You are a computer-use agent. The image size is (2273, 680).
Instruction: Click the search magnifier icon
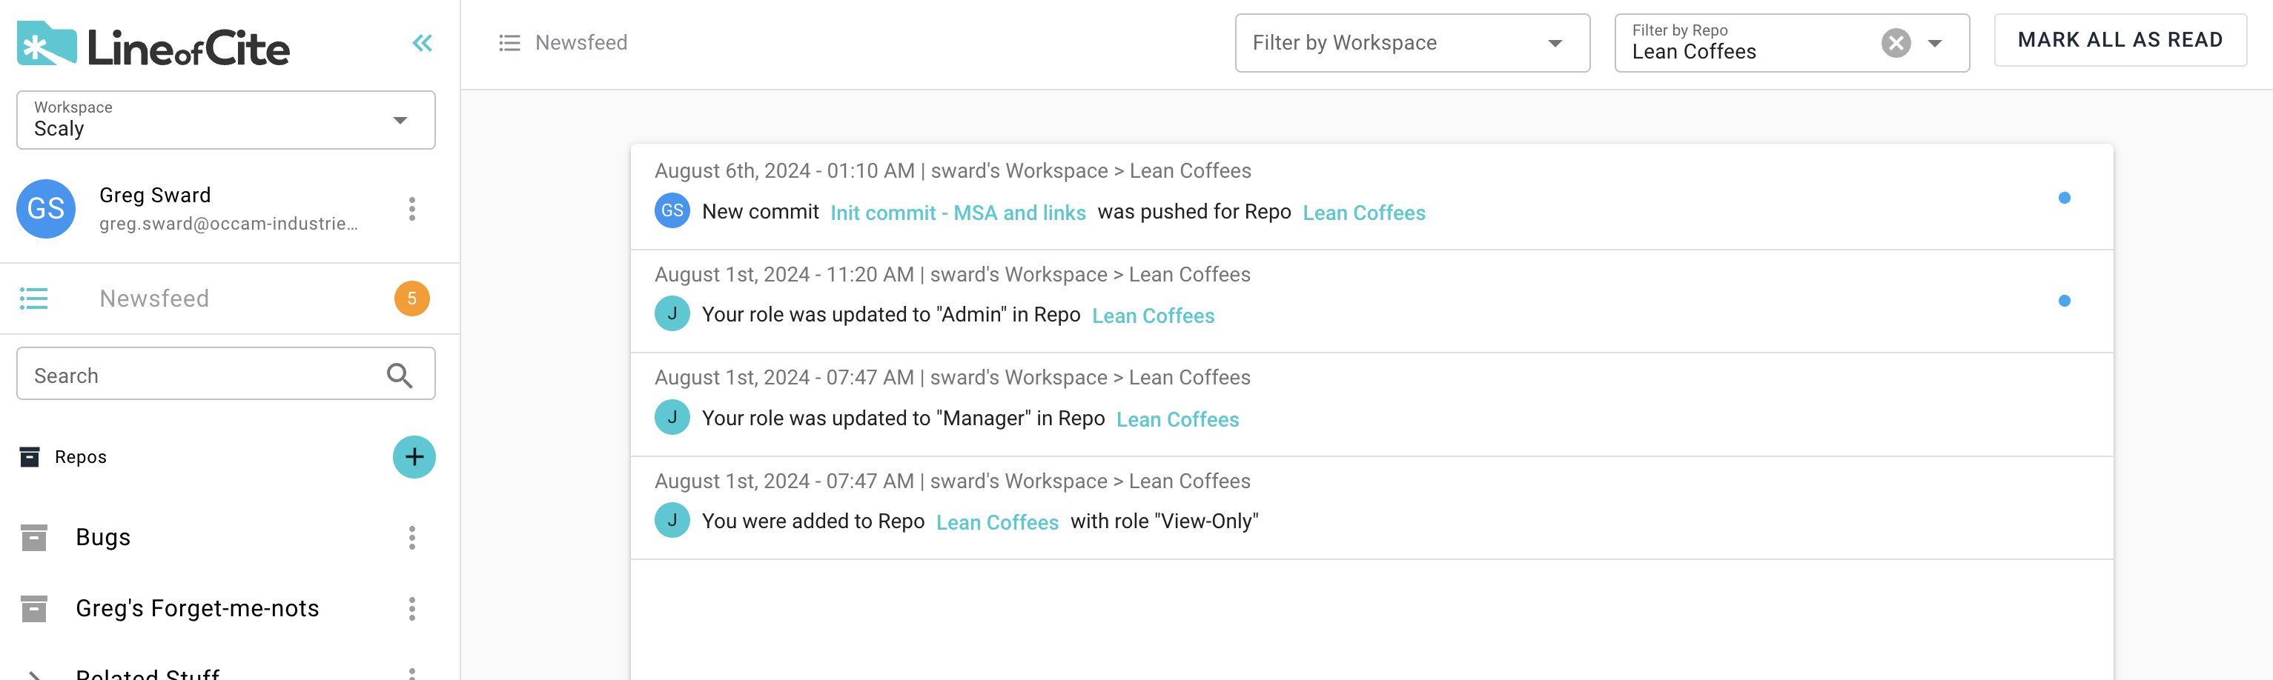click(x=400, y=376)
